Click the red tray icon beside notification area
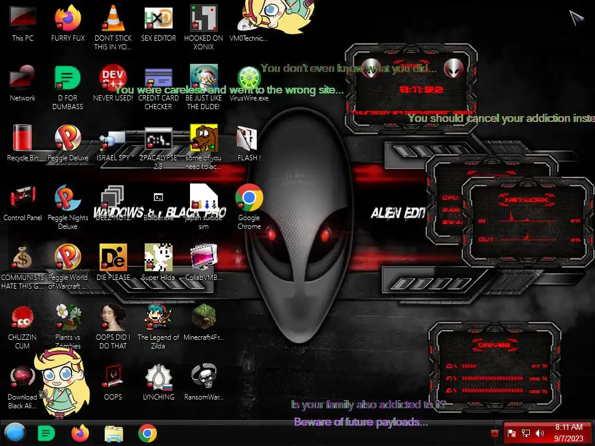The width and height of the screenshot is (595, 446). coord(494,433)
